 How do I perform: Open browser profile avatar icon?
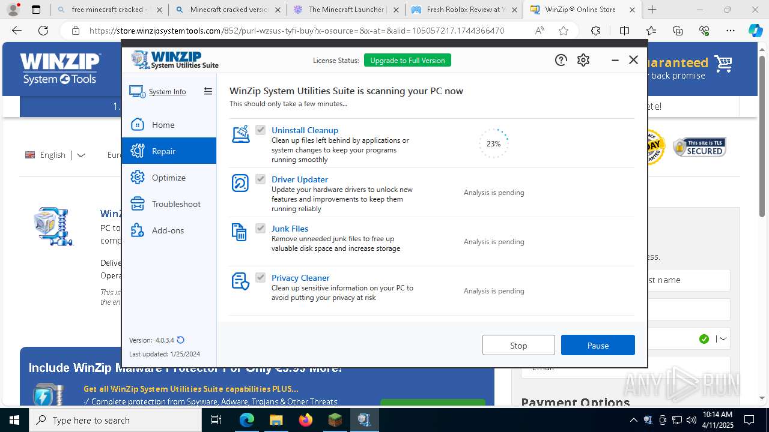[13, 10]
